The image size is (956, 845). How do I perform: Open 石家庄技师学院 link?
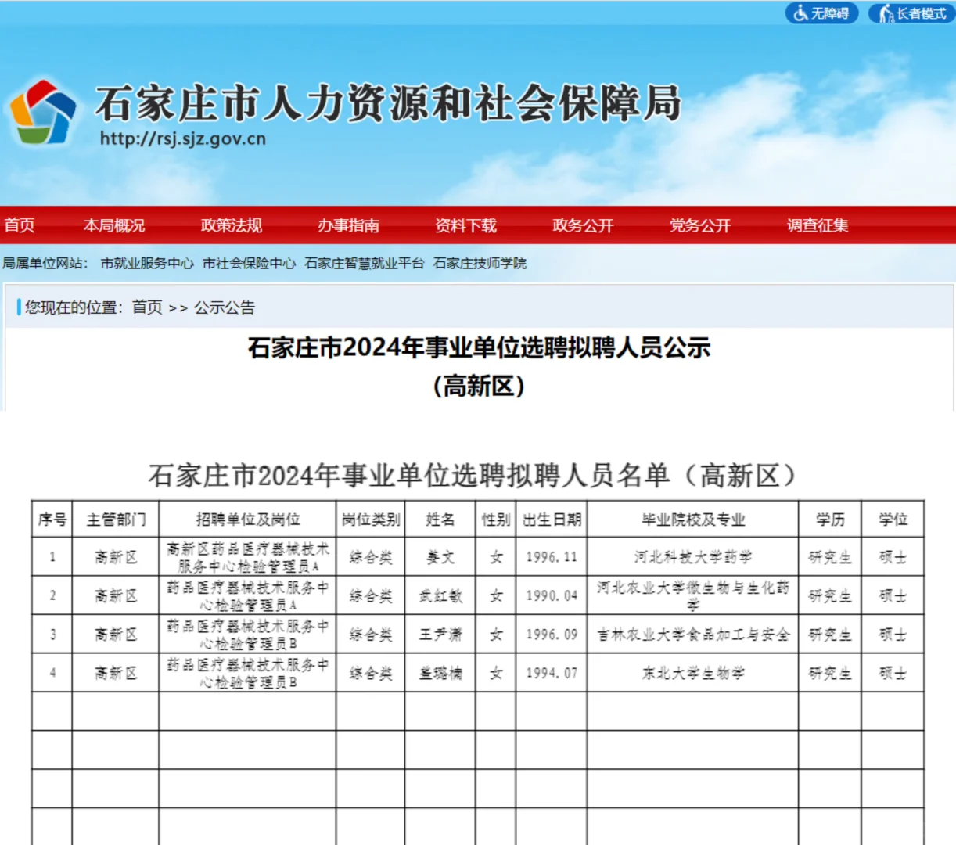click(480, 264)
